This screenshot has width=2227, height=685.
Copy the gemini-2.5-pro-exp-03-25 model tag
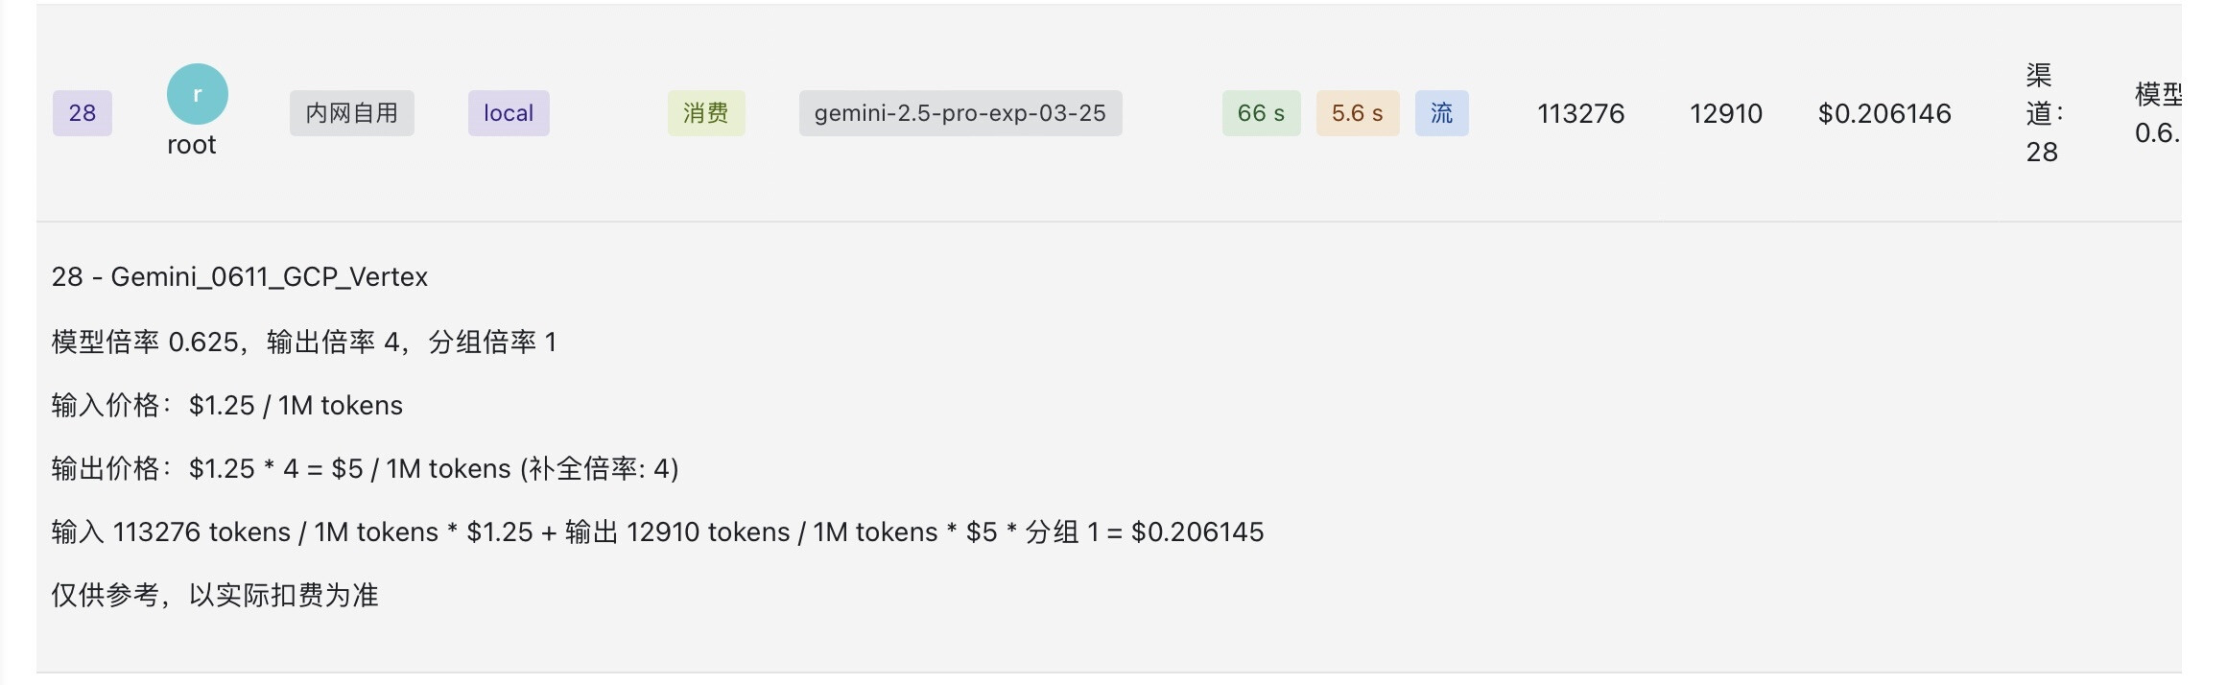(x=960, y=113)
